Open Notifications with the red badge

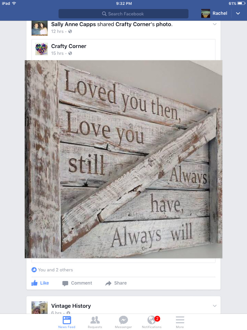tap(152, 322)
